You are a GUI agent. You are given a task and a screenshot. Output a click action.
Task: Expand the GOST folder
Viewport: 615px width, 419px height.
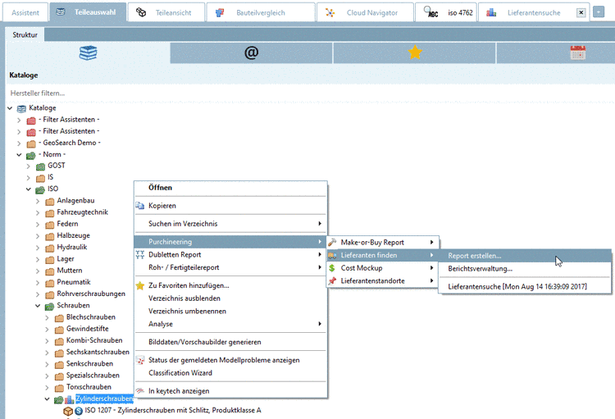tap(28, 166)
